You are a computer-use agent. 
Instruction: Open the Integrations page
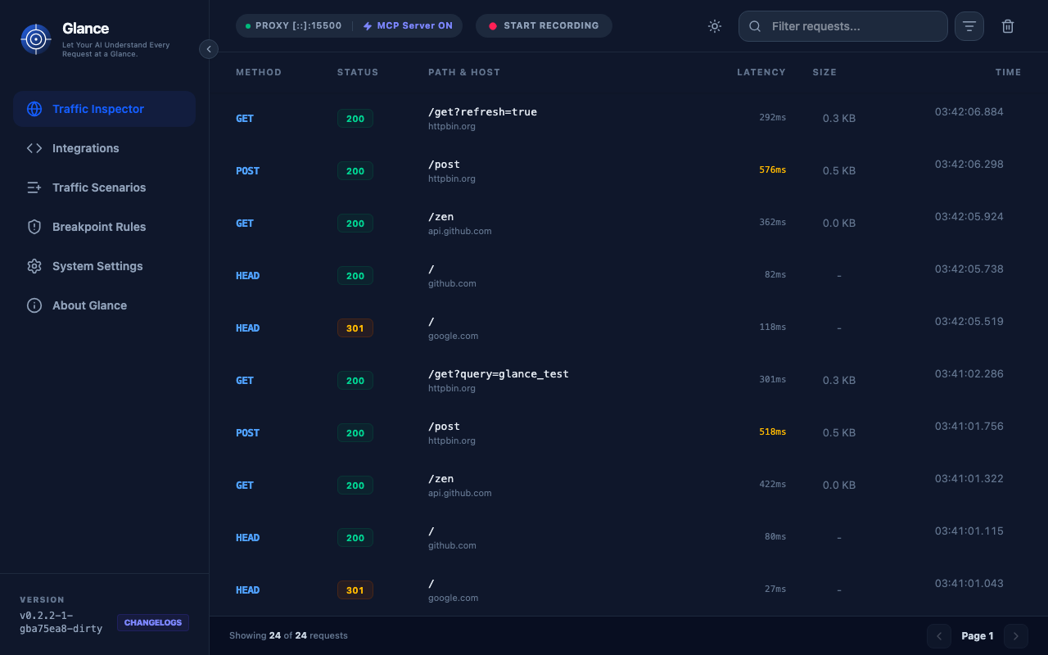[86, 148]
